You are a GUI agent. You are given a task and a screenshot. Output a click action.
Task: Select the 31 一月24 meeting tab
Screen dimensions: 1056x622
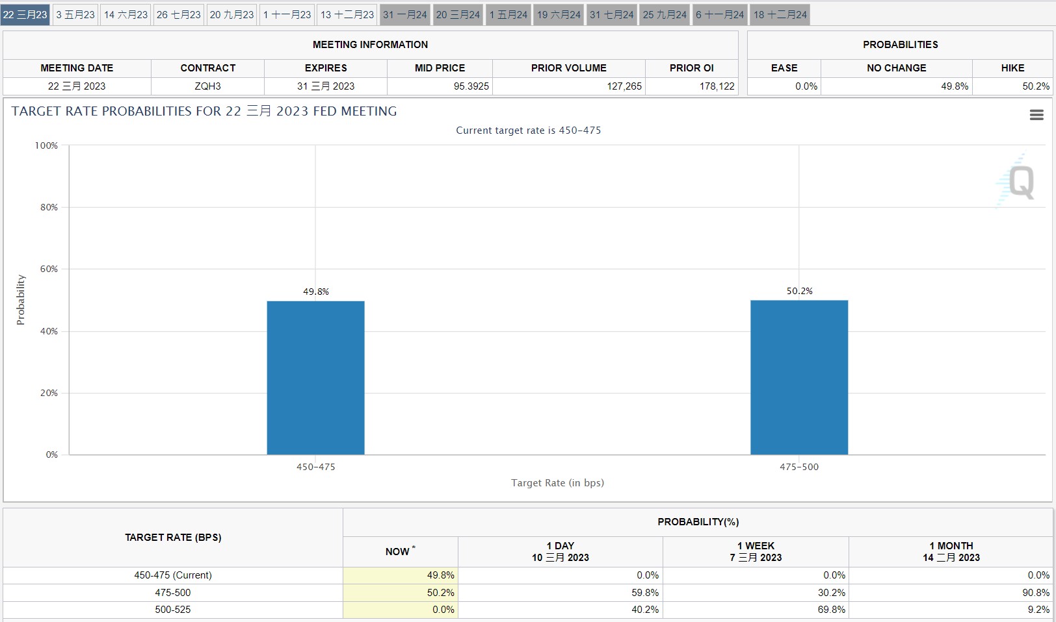[405, 15]
